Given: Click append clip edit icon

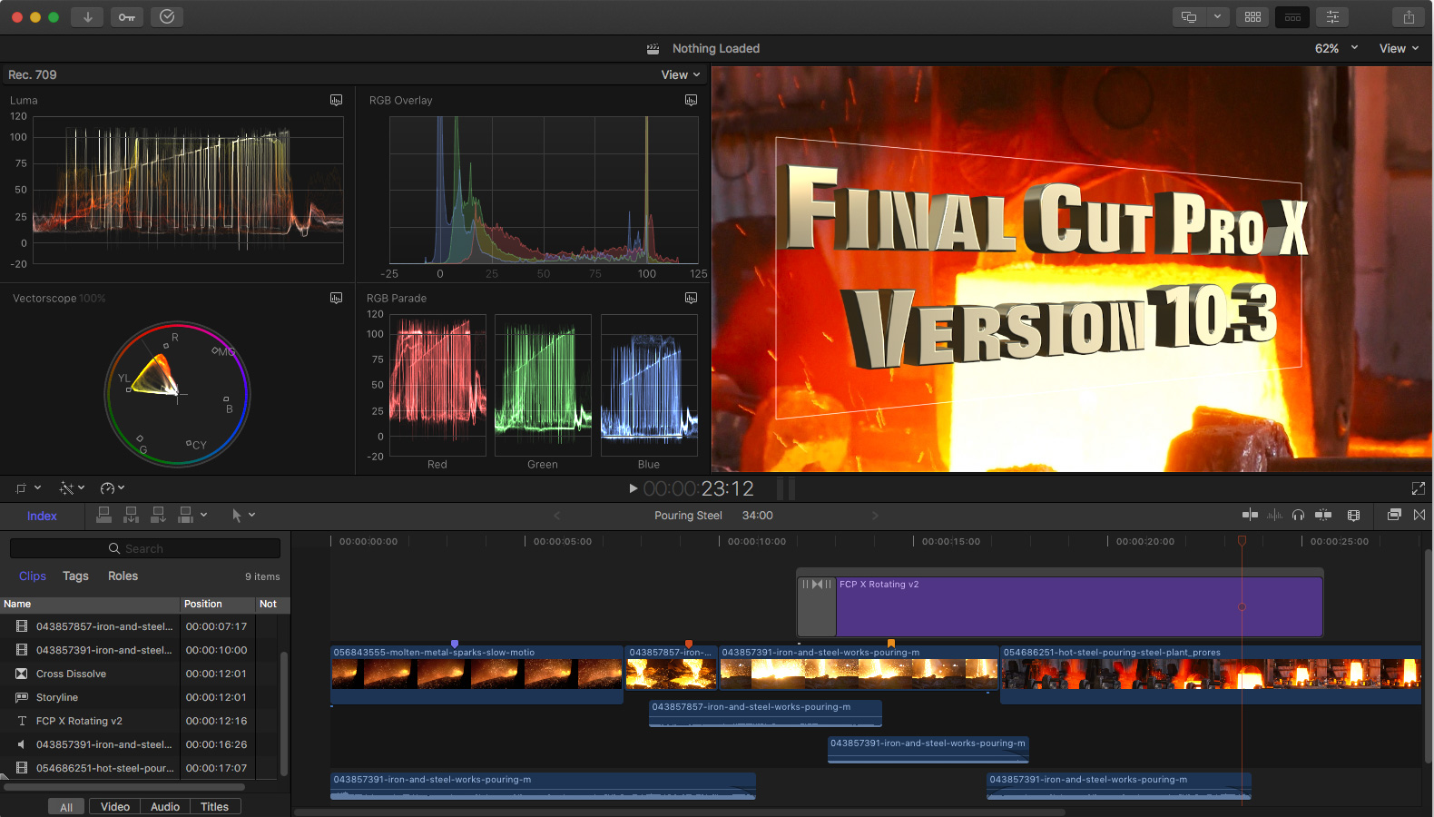Looking at the screenshot, I should tap(158, 515).
